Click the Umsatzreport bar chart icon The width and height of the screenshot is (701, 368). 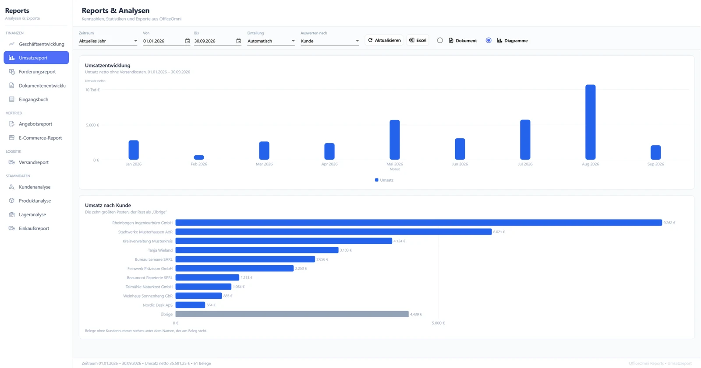[x=12, y=58]
